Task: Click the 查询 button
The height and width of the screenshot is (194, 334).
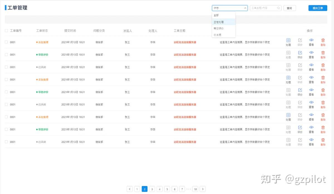Action: 289,8
